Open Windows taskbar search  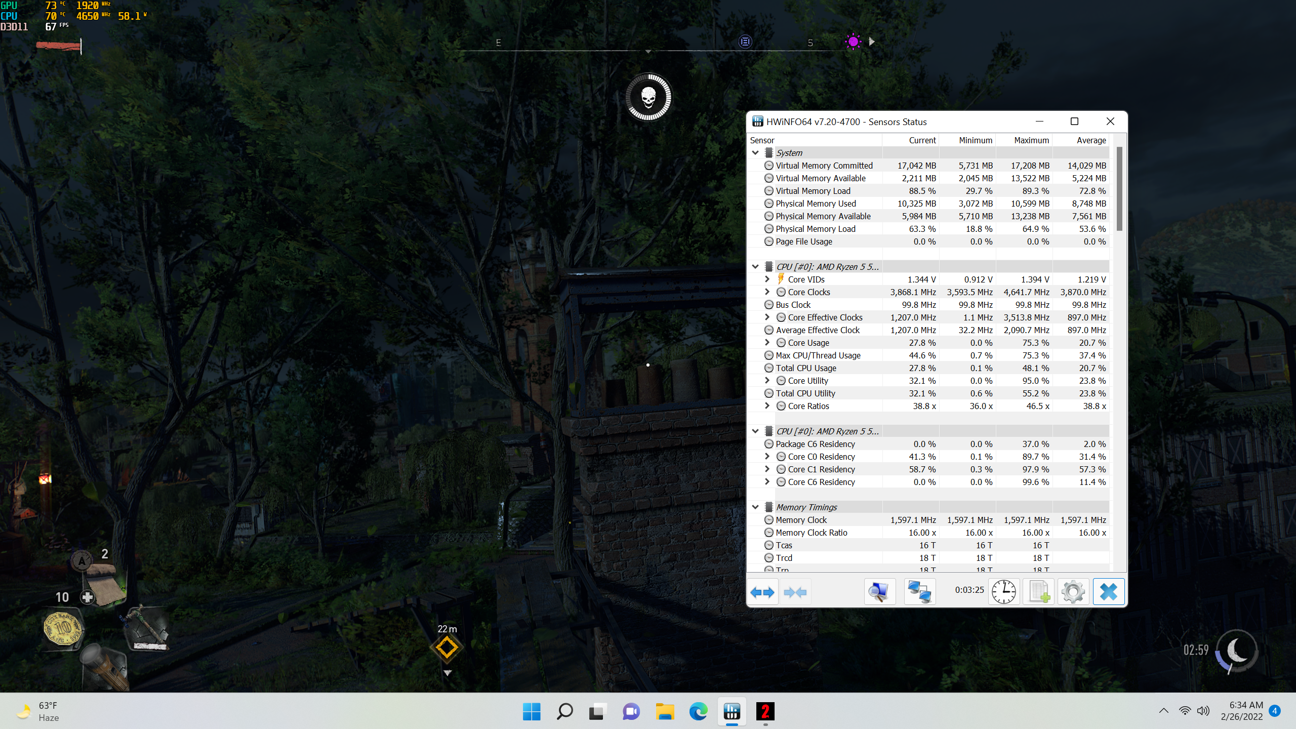[x=564, y=712]
